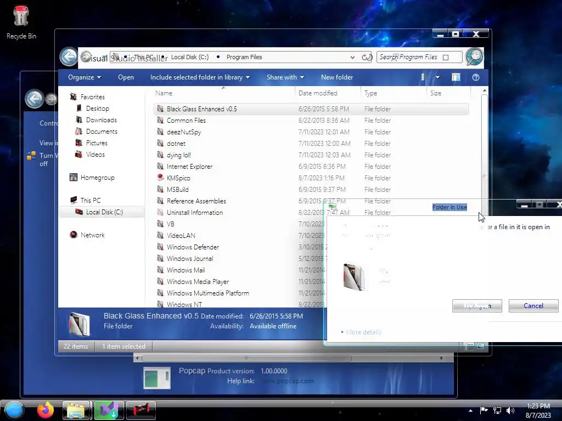Select the Uninstall Information folder
Screen dimensions: 562x421
(195, 212)
